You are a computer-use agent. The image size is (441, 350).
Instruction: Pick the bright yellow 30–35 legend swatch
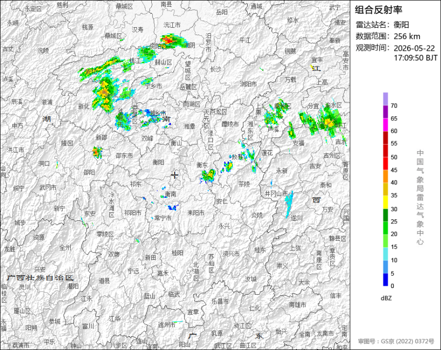(385, 202)
